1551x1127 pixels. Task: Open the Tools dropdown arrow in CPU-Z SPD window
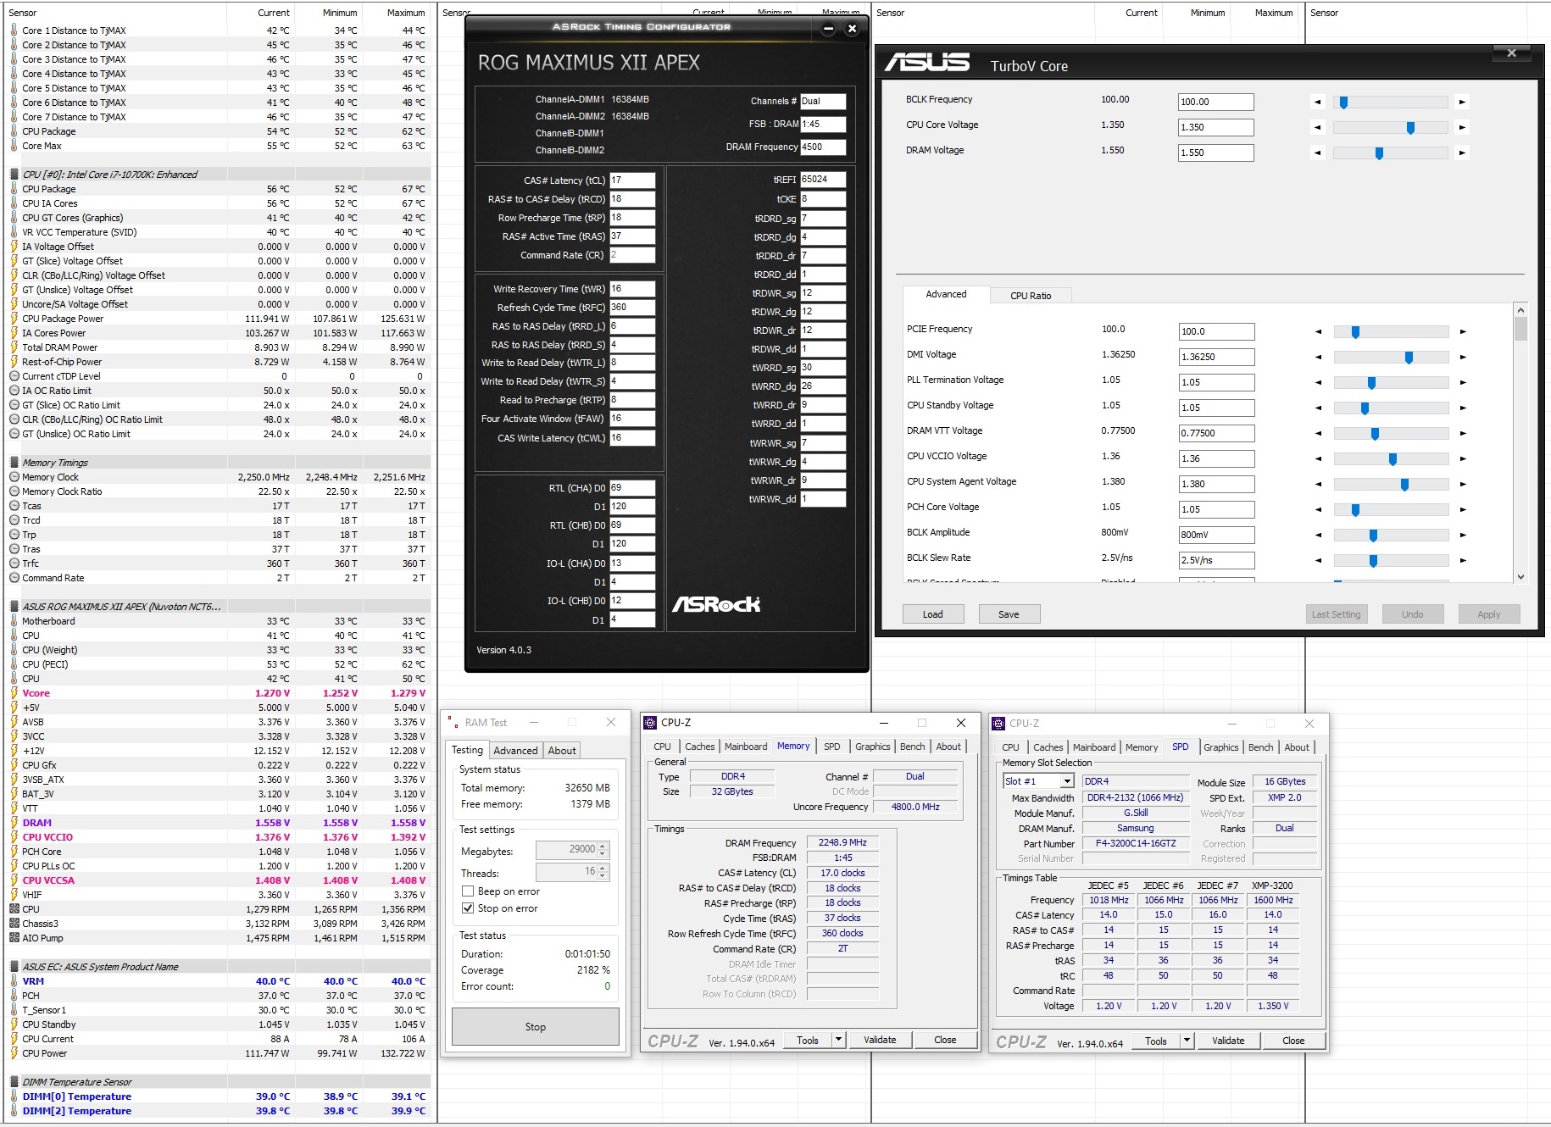[1187, 1041]
